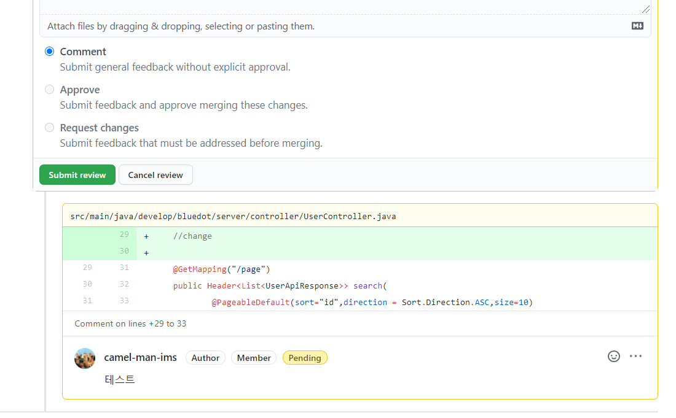Open camel-man-ims profile link
Image resolution: width=676 pixels, height=418 pixels.
pyautogui.click(x=140, y=357)
